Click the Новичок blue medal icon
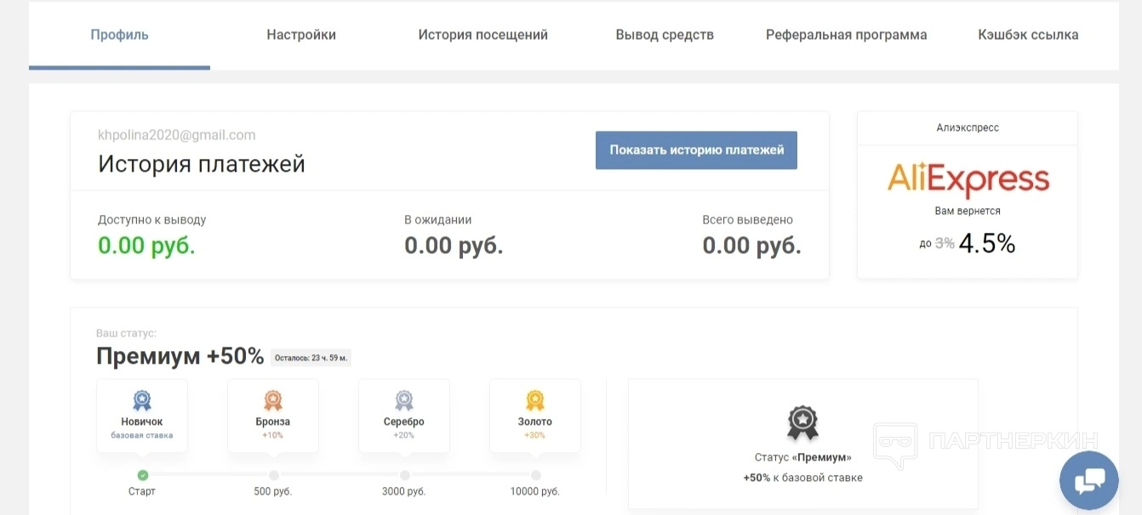The height and width of the screenshot is (515, 1142). pos(142,400)
